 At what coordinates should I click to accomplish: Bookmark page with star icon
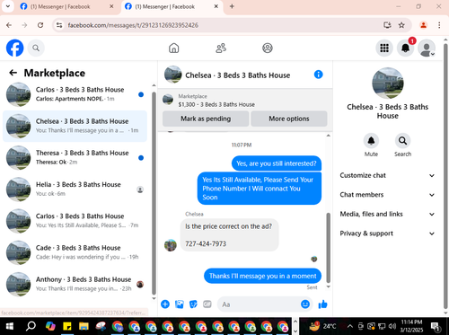coord(401,25)
